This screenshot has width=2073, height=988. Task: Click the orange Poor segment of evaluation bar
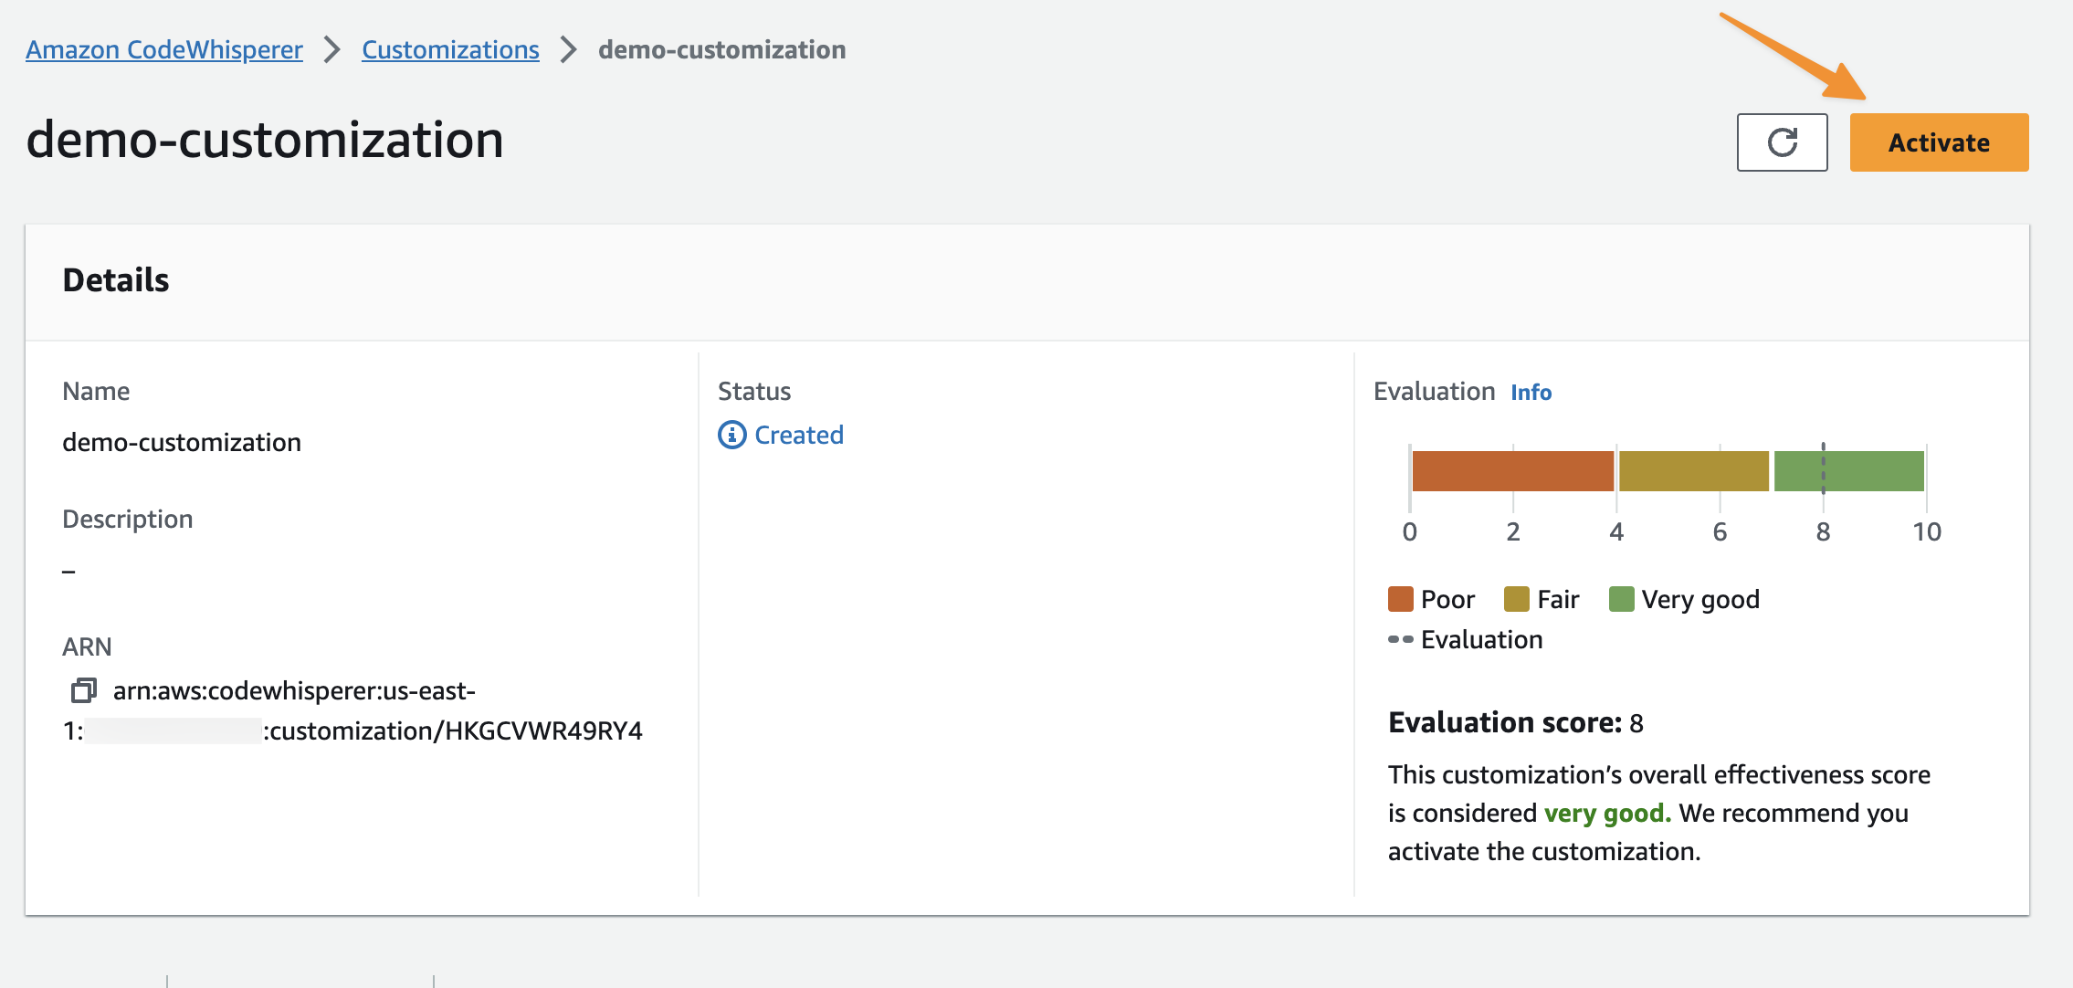pos(1512,471)
